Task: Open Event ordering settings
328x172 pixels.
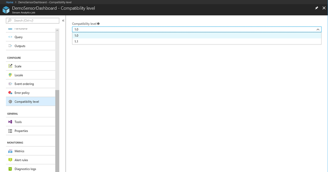Action: pyautogui.click(x=31, y=84)
